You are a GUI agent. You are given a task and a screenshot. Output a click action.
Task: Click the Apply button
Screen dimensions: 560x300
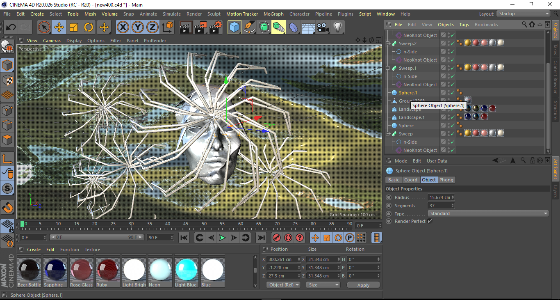[363, 285]
